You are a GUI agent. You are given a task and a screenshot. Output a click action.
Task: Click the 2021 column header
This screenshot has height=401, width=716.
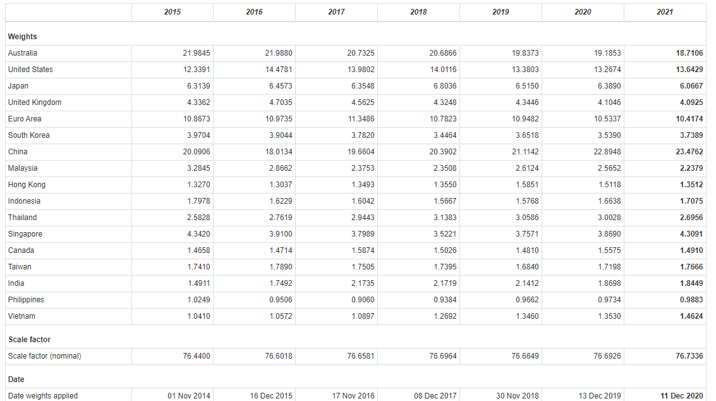pos(665,12)
